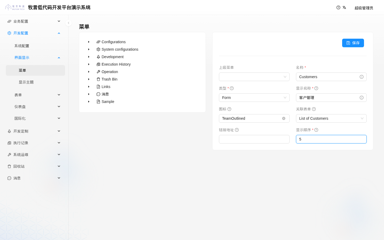384x240 pixels.
Task: Expand the Links tree node arrow
Action: pyautogui.click(x=89, y=87)
